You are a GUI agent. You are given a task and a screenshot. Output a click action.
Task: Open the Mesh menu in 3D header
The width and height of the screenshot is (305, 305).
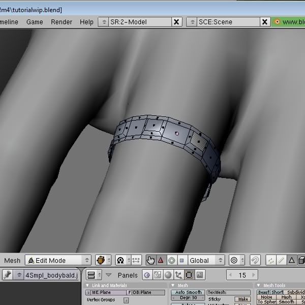point(12,260)
